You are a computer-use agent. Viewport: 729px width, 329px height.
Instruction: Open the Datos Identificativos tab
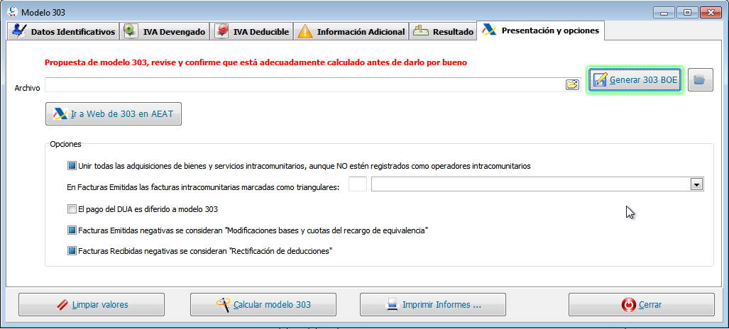[x=63, y=32]
